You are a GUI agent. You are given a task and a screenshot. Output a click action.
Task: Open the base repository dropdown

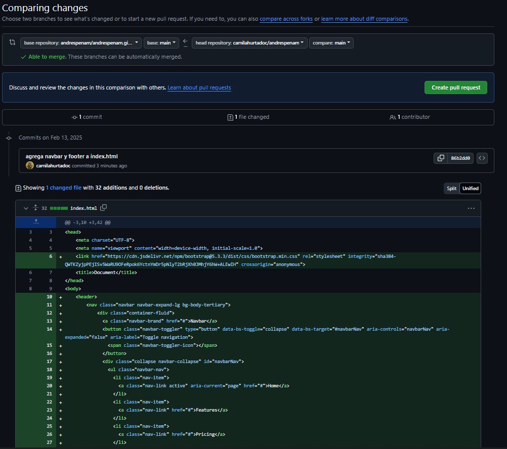pyautogui.click(x=81, y=43)
